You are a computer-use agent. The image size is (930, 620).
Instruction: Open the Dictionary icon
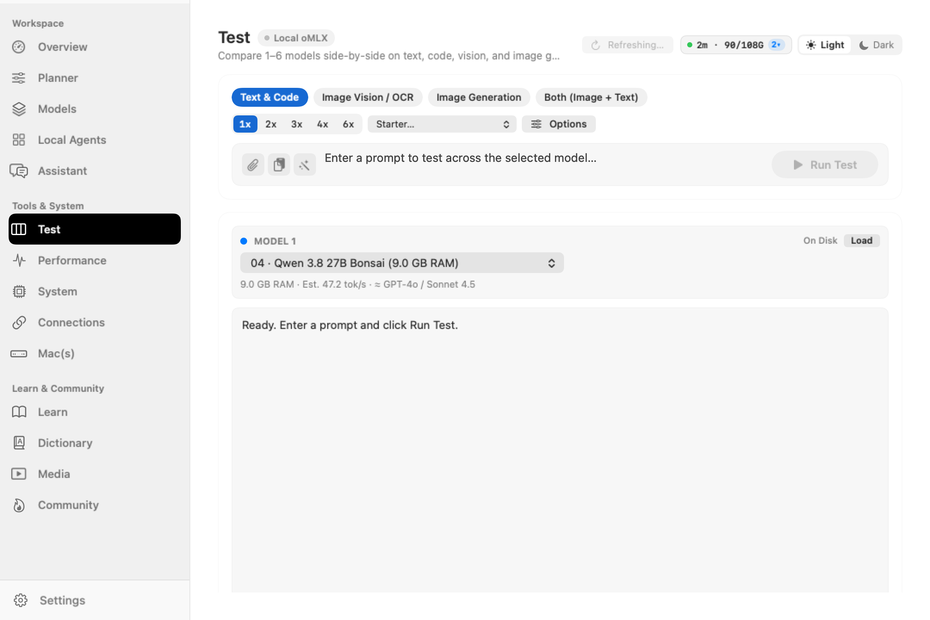tap(19, 443)
